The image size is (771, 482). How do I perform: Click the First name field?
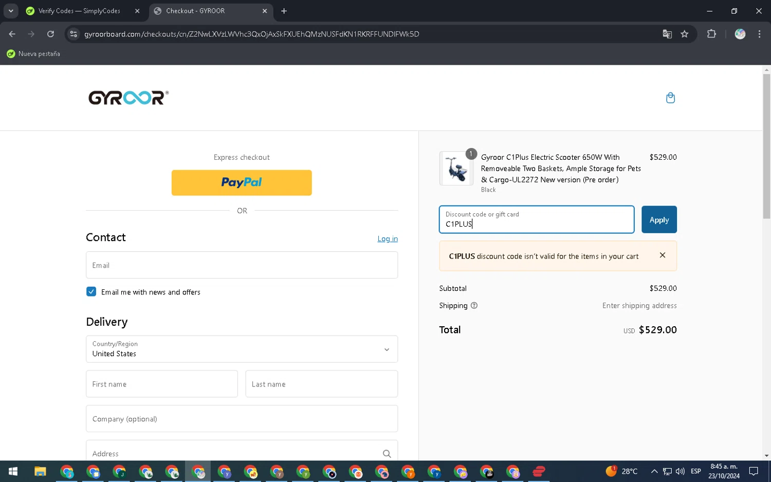coord(162,384)
